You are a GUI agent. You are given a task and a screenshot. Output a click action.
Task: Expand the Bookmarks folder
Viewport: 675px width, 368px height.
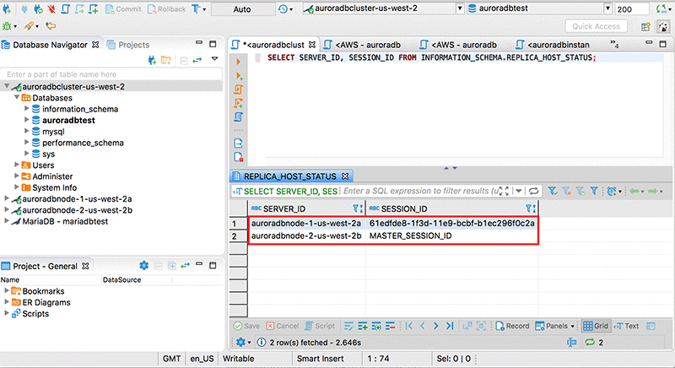pyautogui.click(x=7, y=290)
